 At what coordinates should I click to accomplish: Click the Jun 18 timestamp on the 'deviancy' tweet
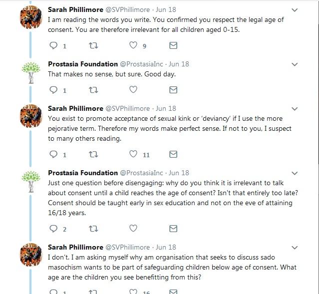tap(166, 108)
